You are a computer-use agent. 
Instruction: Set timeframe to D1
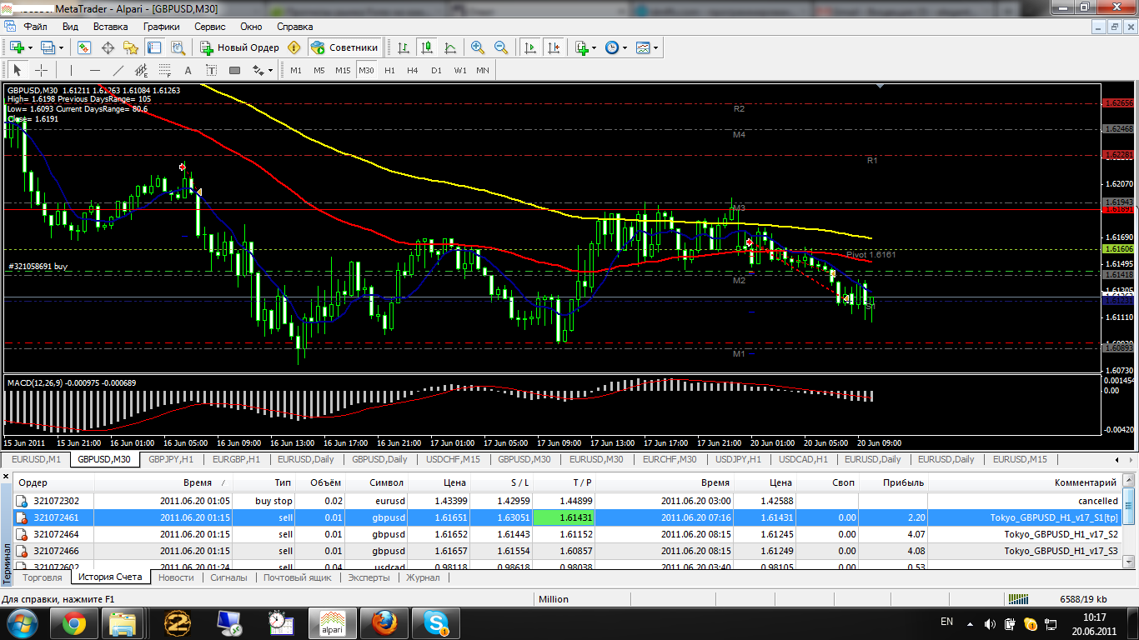coord(436,70)
